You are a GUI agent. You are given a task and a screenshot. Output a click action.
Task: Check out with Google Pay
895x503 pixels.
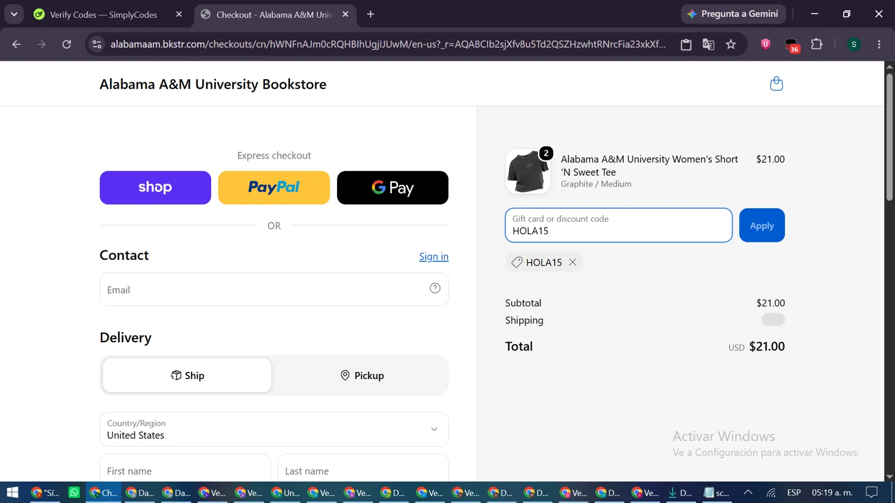[393, 188]
